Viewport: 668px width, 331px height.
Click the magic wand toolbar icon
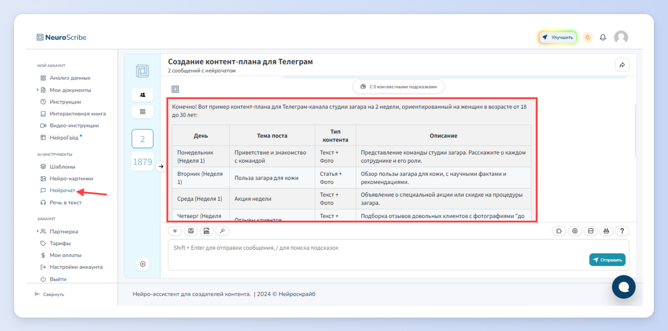click(x=222, y=231)
